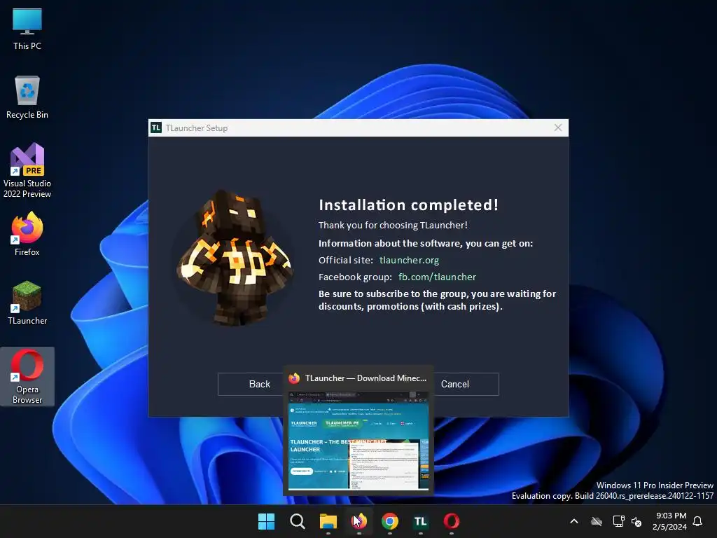Click the TL logo in Setup title bar
Image resolution: width=717 pixels, height=538 pixels.
tap(156, 127)
